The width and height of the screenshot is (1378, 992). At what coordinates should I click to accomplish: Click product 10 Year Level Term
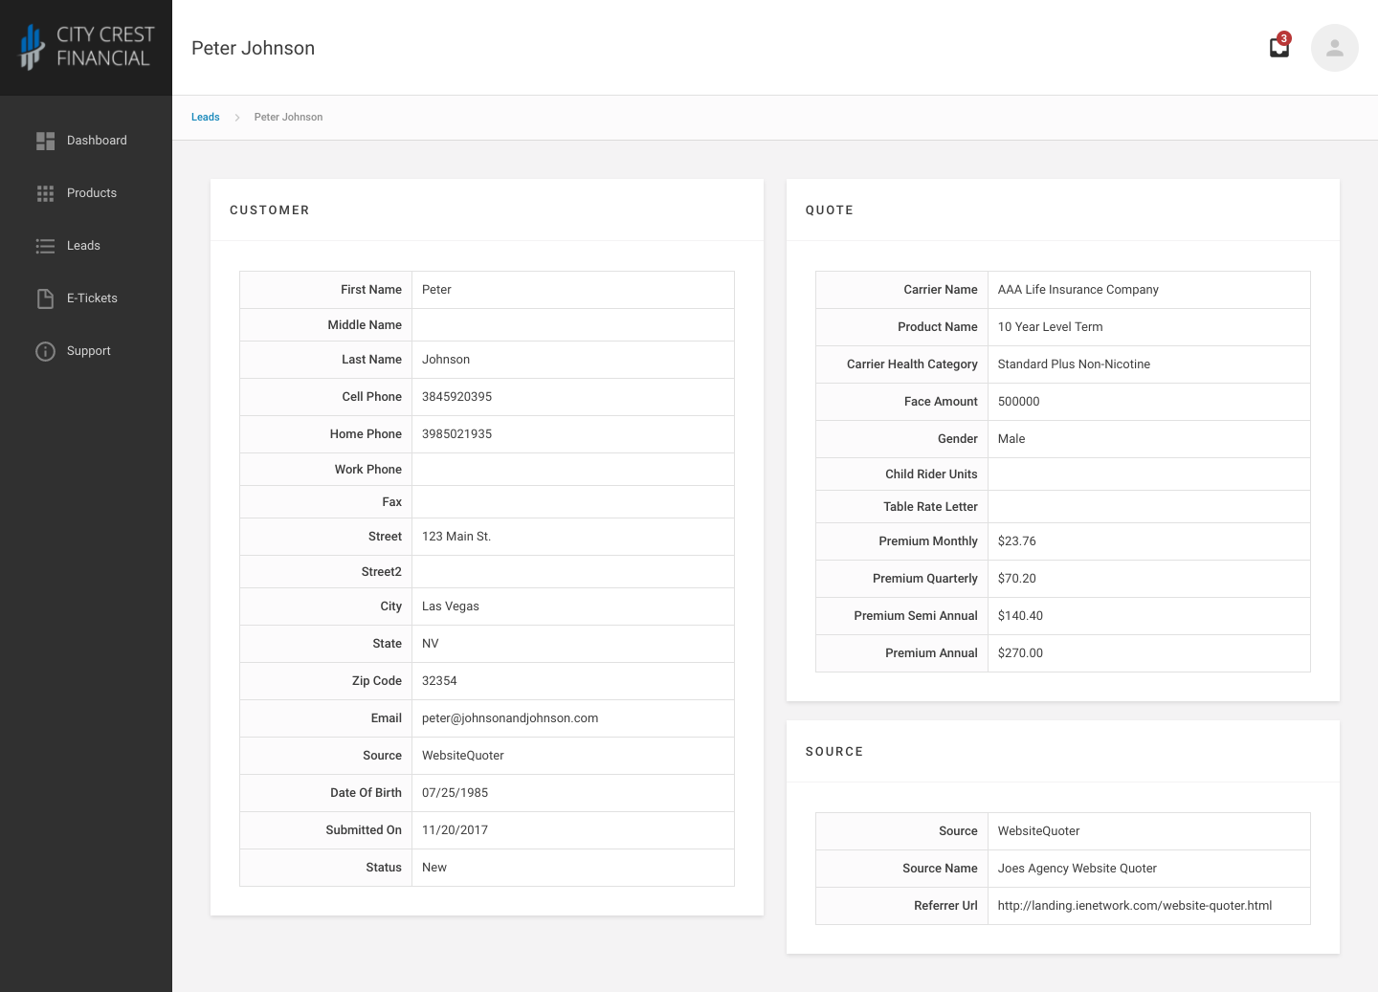[1051, 327]
